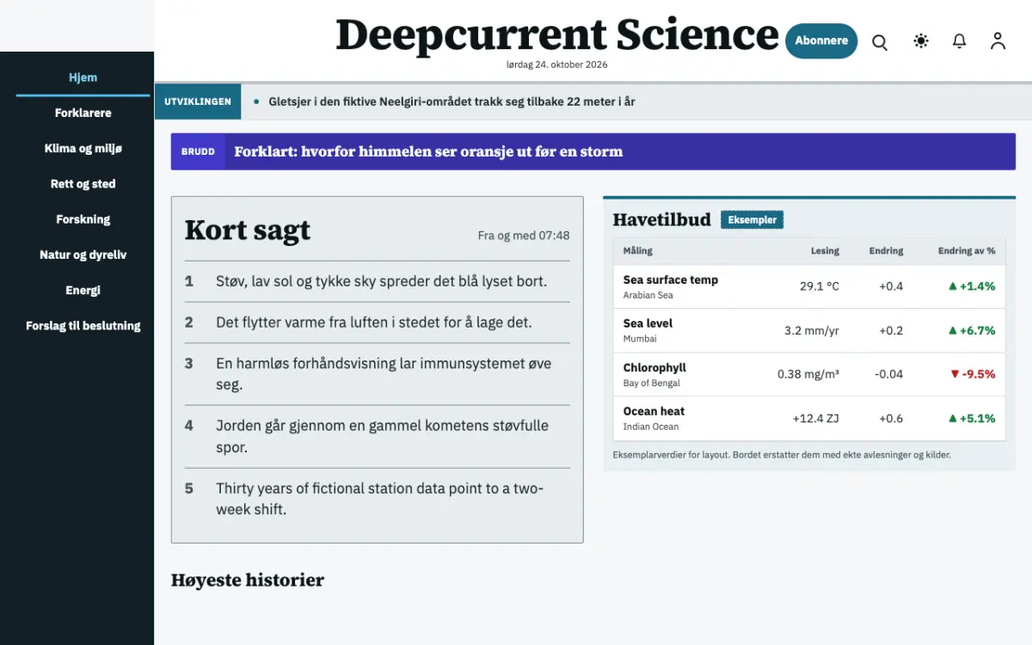Click the BRUDD breaking badge
1032x645 pixels.
click(x=198, y=151)
